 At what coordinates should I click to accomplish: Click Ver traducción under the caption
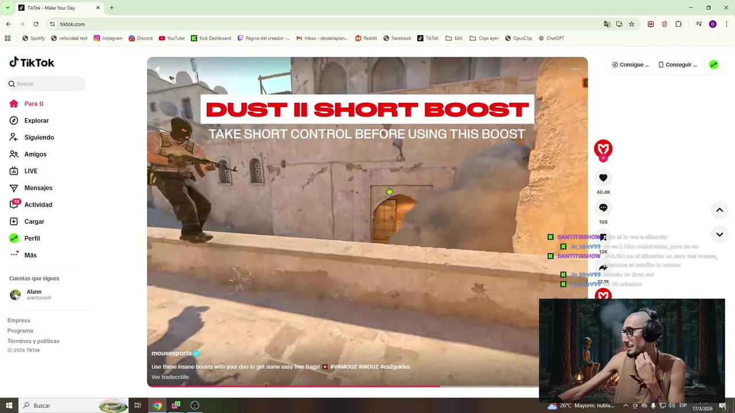click(x=170, y=377)
